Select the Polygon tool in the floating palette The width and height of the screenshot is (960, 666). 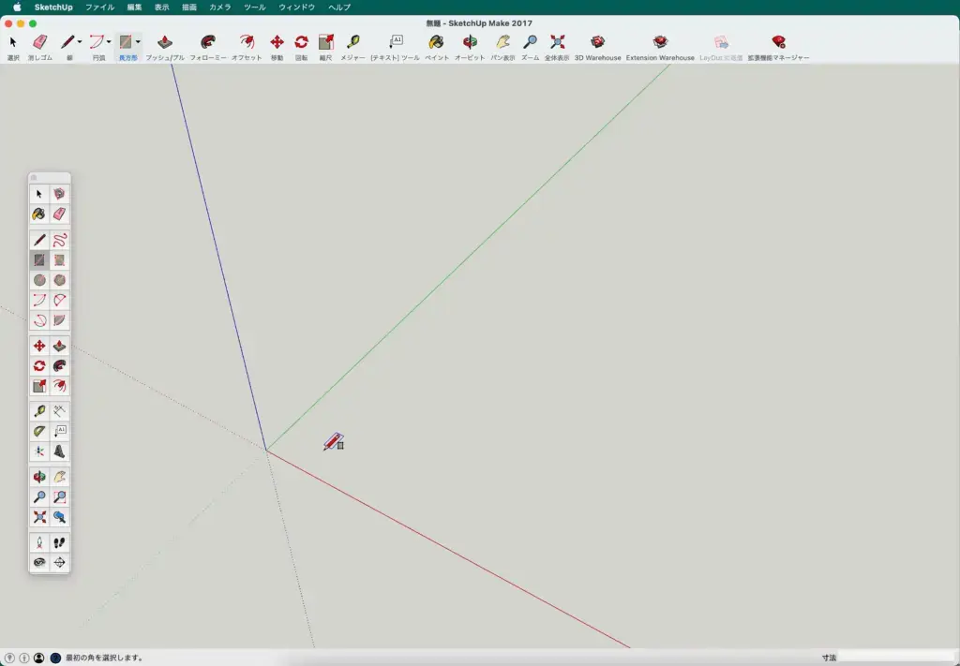(x=59, y=280)
